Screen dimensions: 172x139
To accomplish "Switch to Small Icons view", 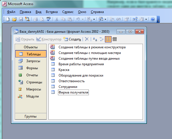I will coord(102,39).
